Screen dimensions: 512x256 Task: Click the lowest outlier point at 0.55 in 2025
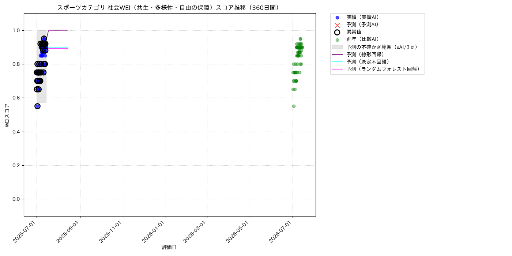(x=37, y=106)
